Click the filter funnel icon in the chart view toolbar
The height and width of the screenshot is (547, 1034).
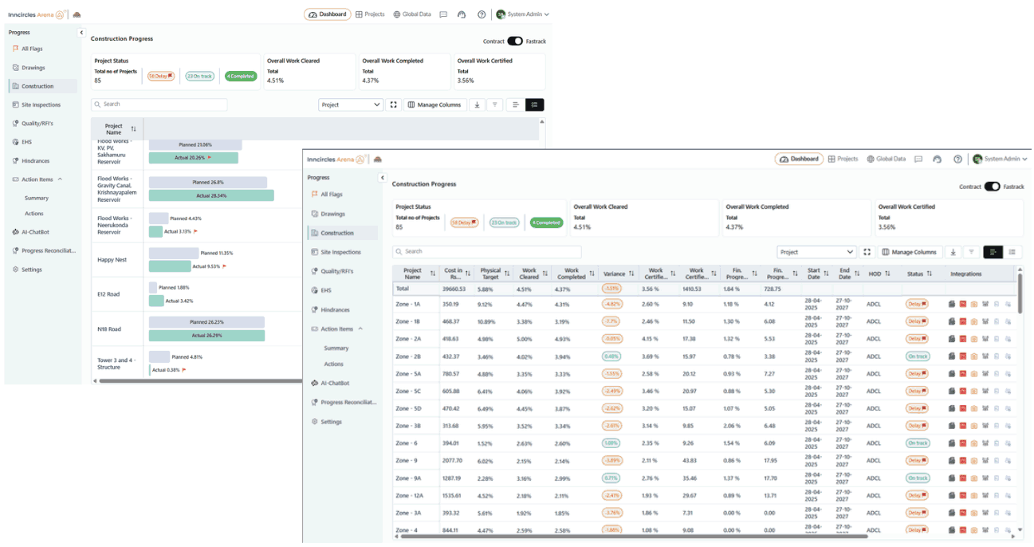click(x=495, y=105)
